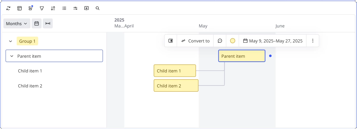Open the sort arrows icon
Image resolution: width=357 pixels, height=129 pixels.
[53, 8]
